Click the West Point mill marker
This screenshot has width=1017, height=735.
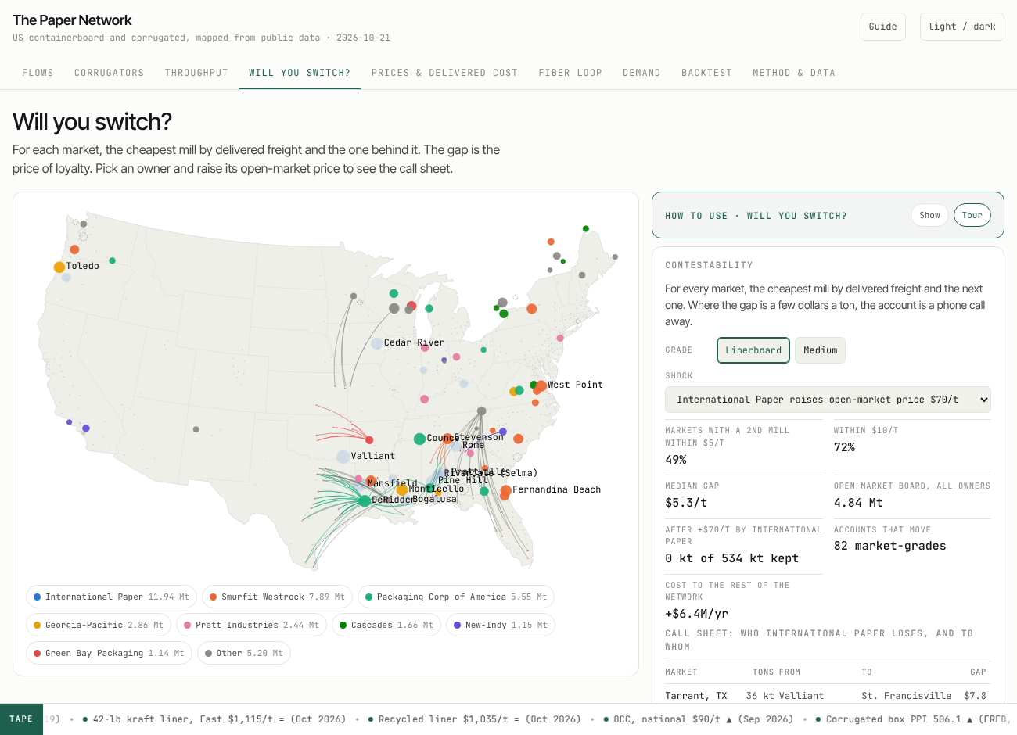pos(541,385)
